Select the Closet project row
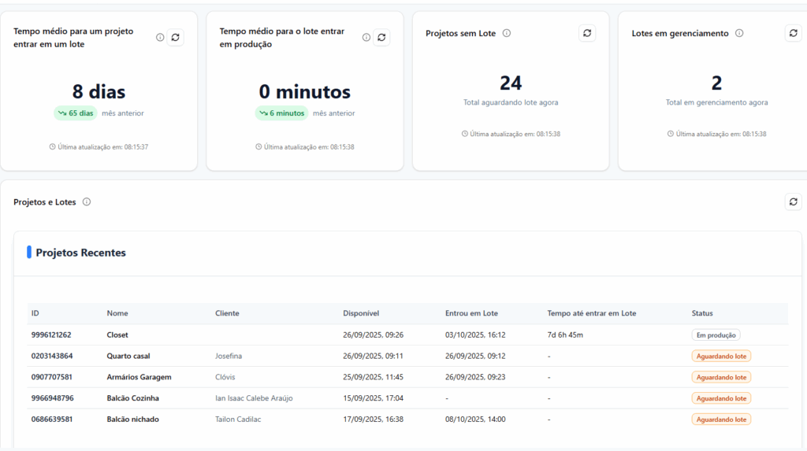807x451 pixels. click(x=117, y=335)
